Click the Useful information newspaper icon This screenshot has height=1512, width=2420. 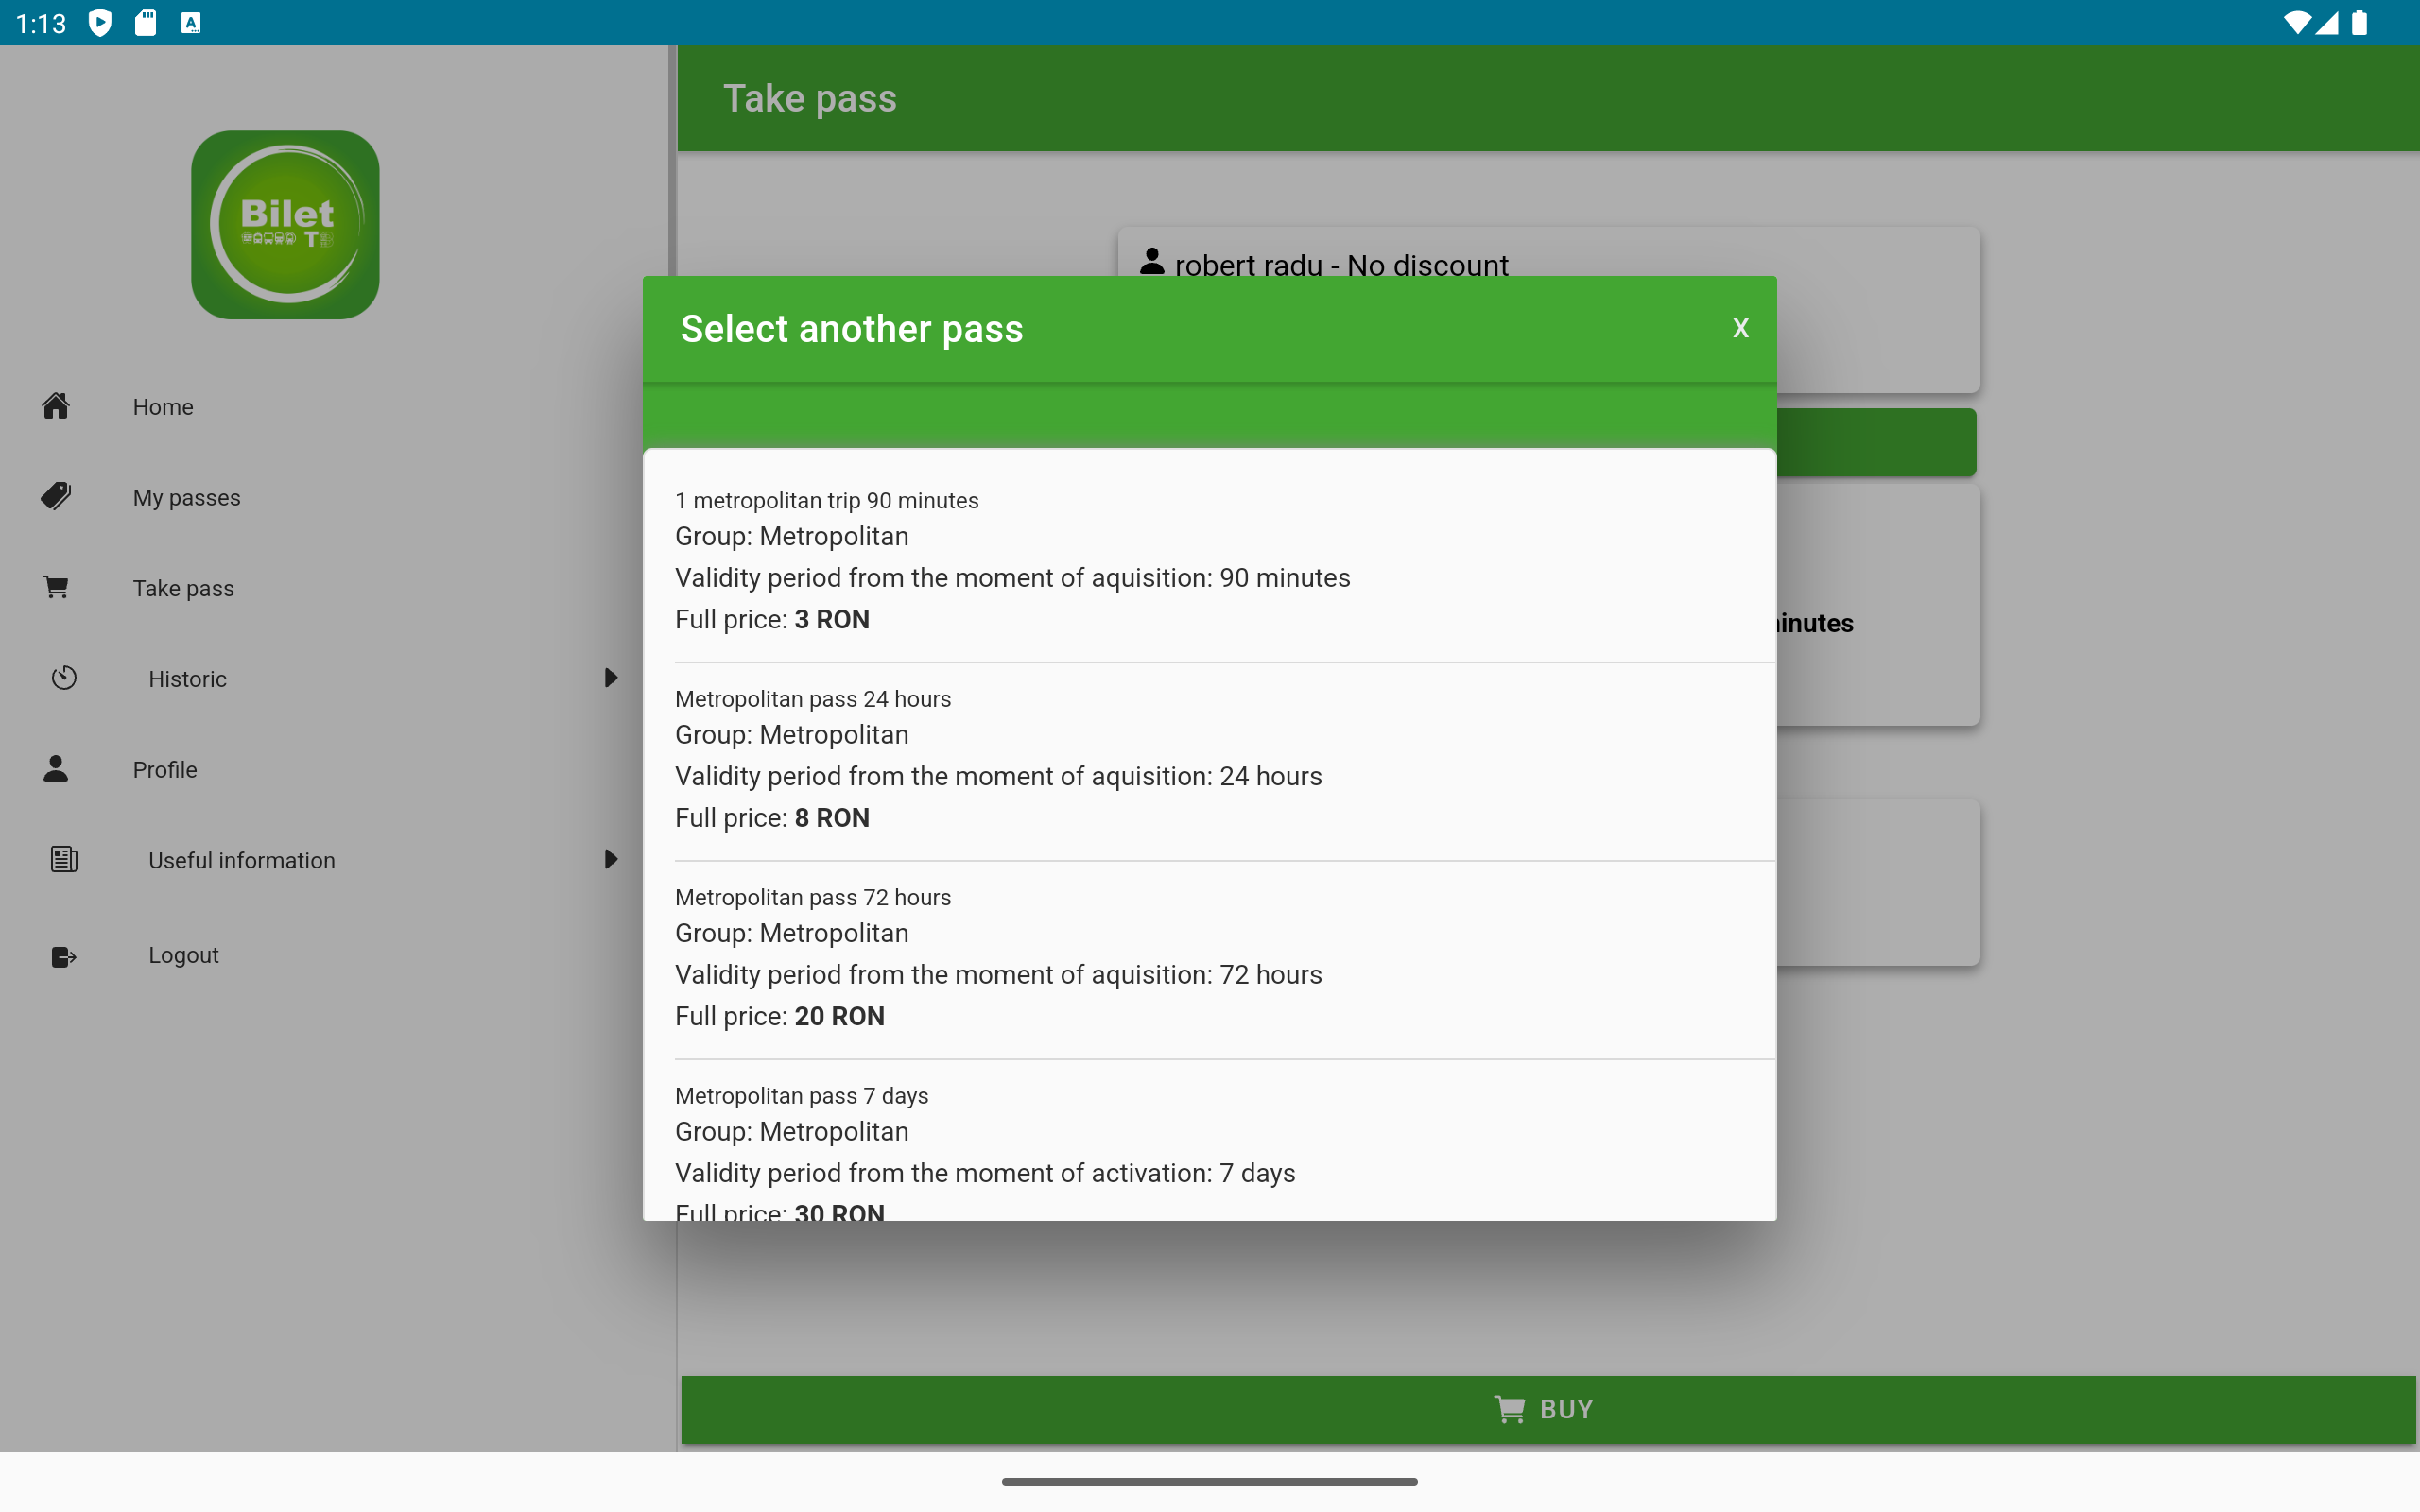point(64,859)
